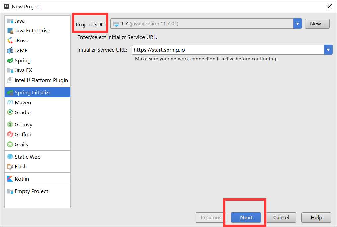
Task: Click the Griffon red icon
Action: pos(10,134)
